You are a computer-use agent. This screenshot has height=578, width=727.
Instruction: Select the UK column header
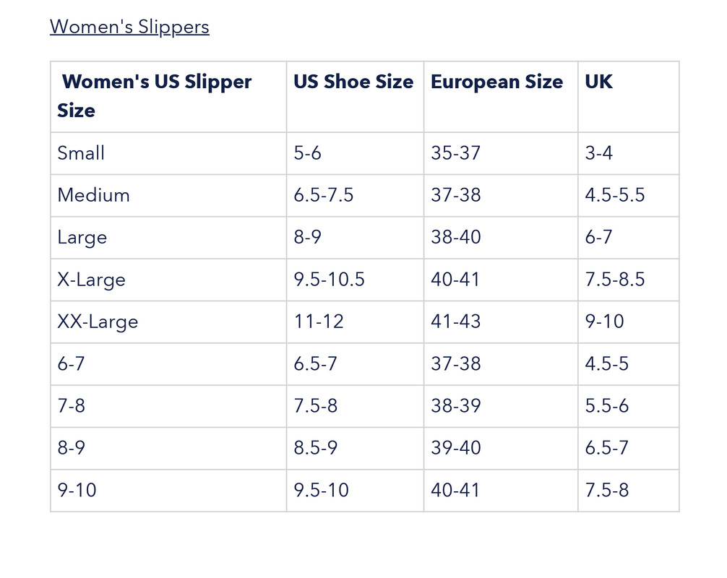pyautogui.click(x=598, y=82)
